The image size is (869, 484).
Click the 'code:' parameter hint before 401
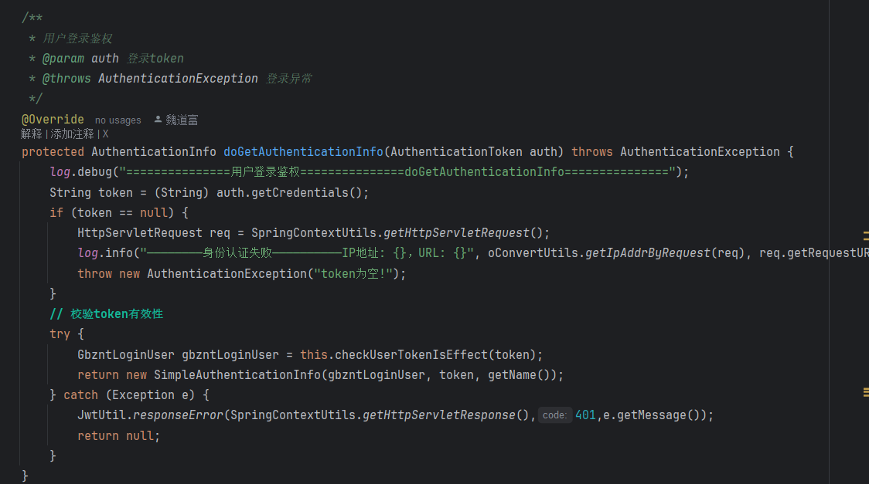pyautogui.click(x=554, y=415)
